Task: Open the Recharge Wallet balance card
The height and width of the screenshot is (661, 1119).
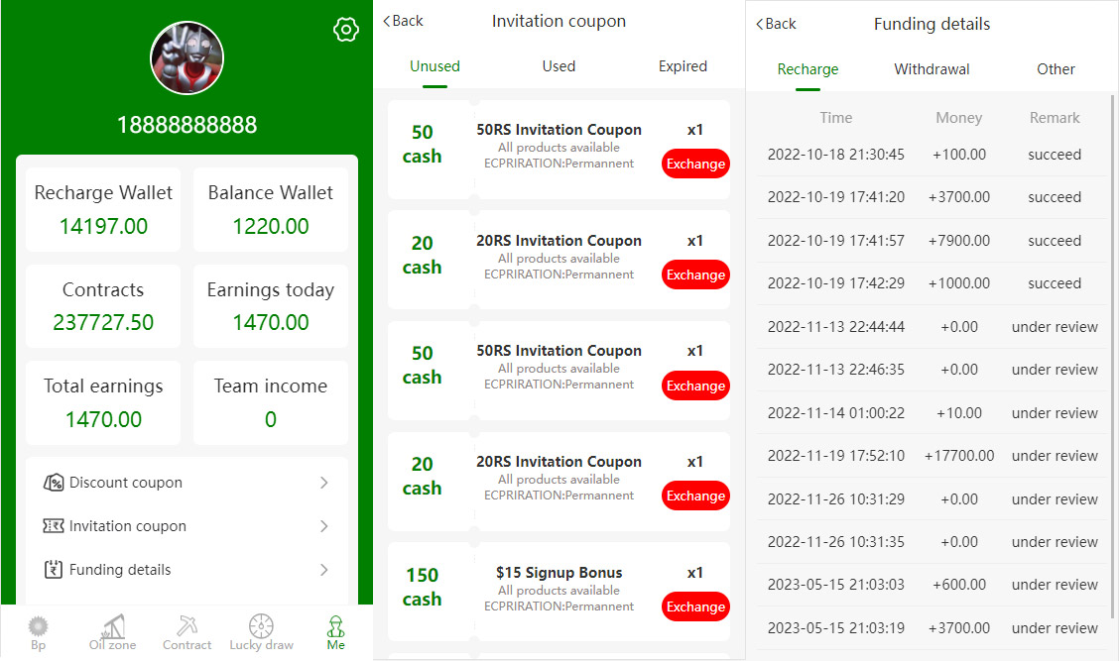Action: 103,209
